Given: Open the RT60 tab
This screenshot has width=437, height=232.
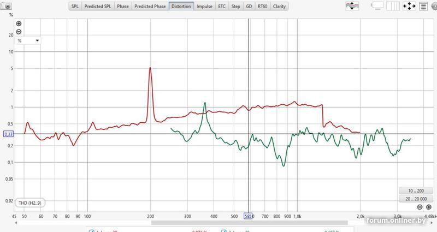Looking at the screenshot, I should pos(263,6).
